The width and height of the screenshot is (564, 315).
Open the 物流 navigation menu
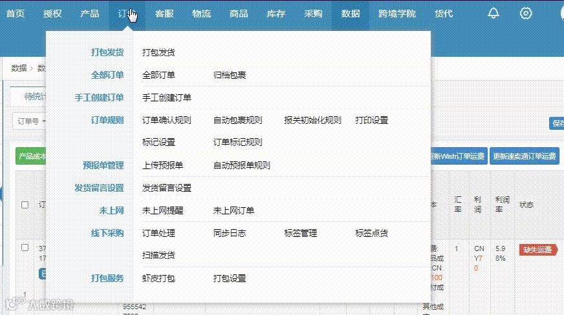pyautogui.click(x=201, y=14)
